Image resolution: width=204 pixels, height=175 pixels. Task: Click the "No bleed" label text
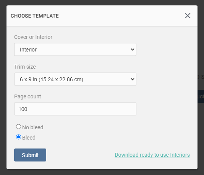pyautogui.click(x=32, y=127)
